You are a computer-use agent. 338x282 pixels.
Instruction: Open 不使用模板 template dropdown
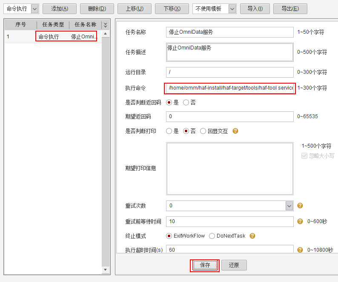(232, 9)
